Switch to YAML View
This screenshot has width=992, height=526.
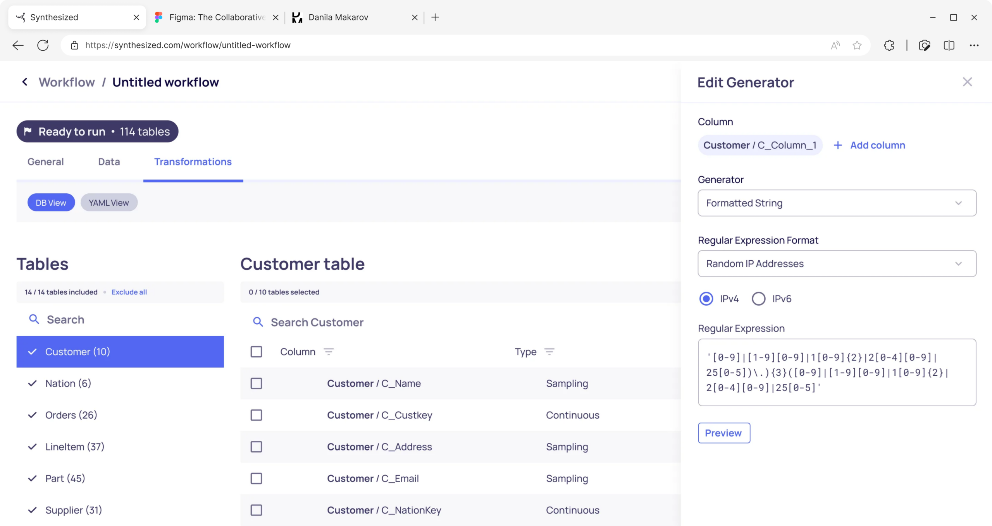pyautogui.click(x=109, y=203)
